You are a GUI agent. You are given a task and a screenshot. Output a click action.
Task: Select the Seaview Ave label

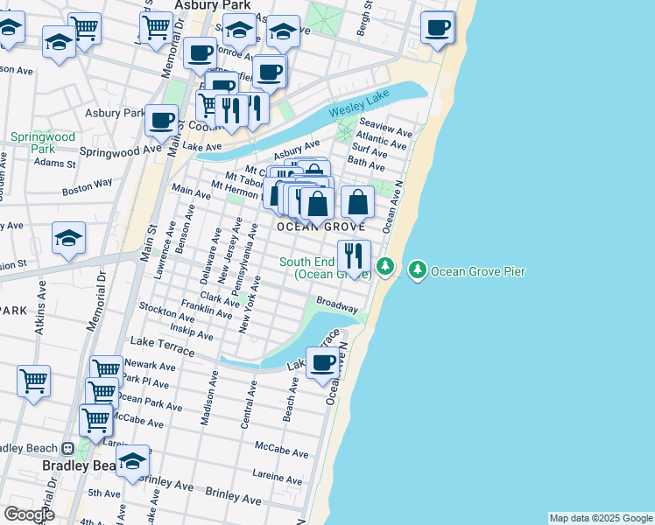point(385,128)
